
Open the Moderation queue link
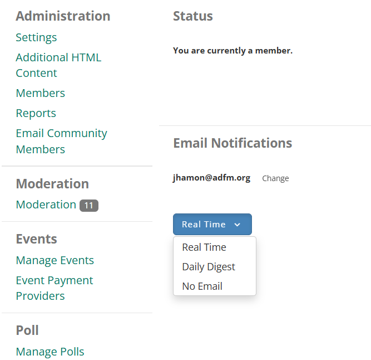tap(46, 205)
